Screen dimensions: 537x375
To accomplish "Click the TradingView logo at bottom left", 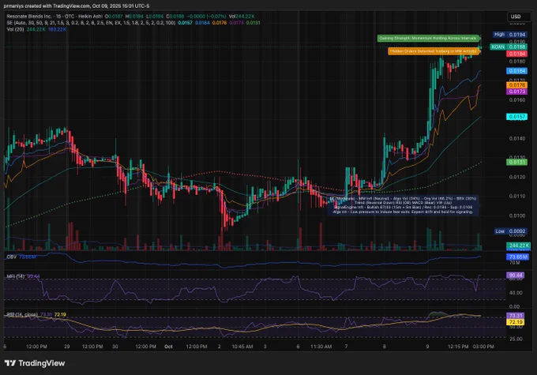I will tap(35, 363).
